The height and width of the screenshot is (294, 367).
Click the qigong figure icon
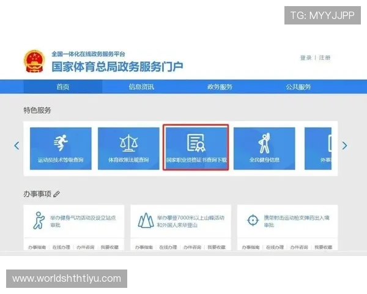point(39,221)
